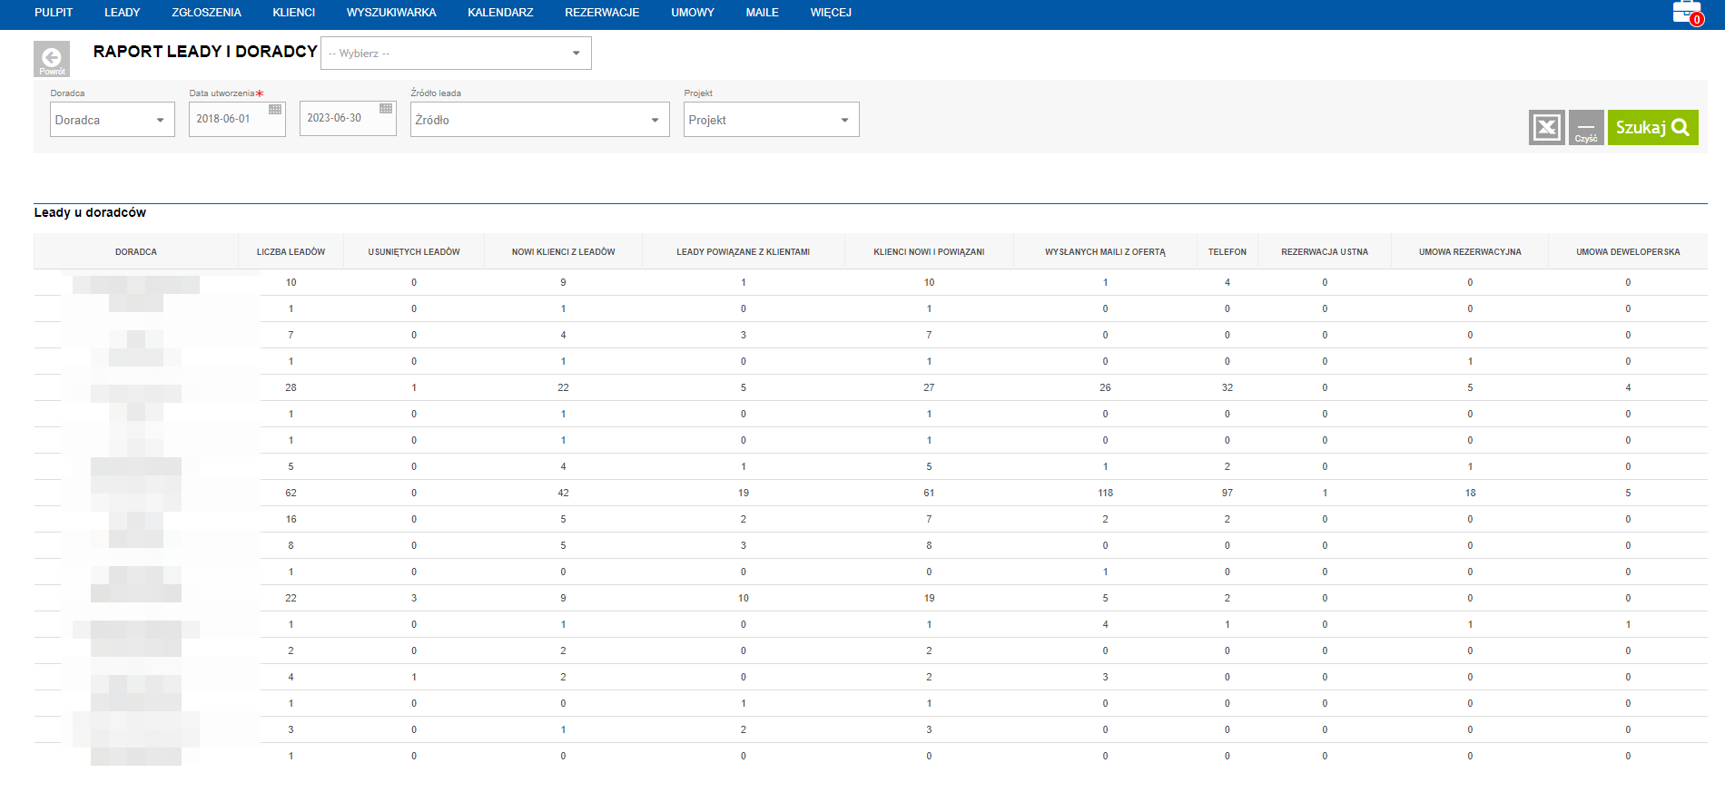Sort by LICZBA LEADÓW column header
Image resolution: width=1725 pixels, height=802 pixels.
(291, 252)
